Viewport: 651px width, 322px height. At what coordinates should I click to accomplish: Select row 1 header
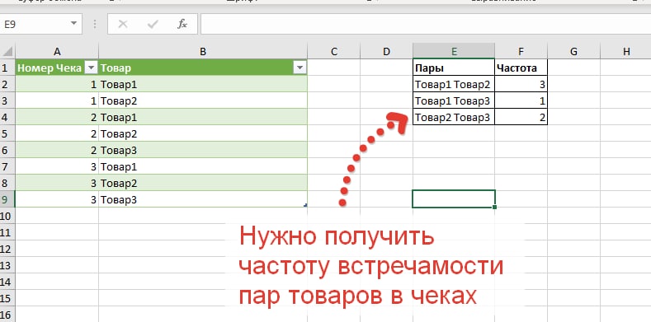(x=7, y=68)
